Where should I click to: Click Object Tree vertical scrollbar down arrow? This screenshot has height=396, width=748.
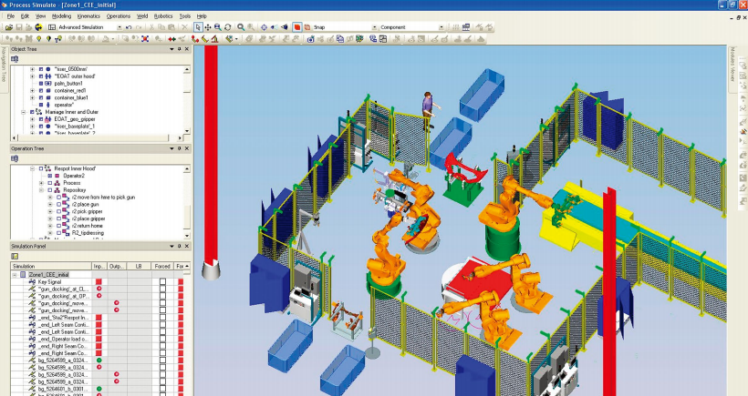[186, 130]
